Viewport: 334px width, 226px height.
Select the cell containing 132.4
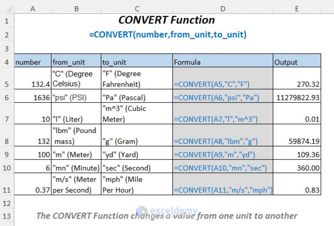[33, 78]
